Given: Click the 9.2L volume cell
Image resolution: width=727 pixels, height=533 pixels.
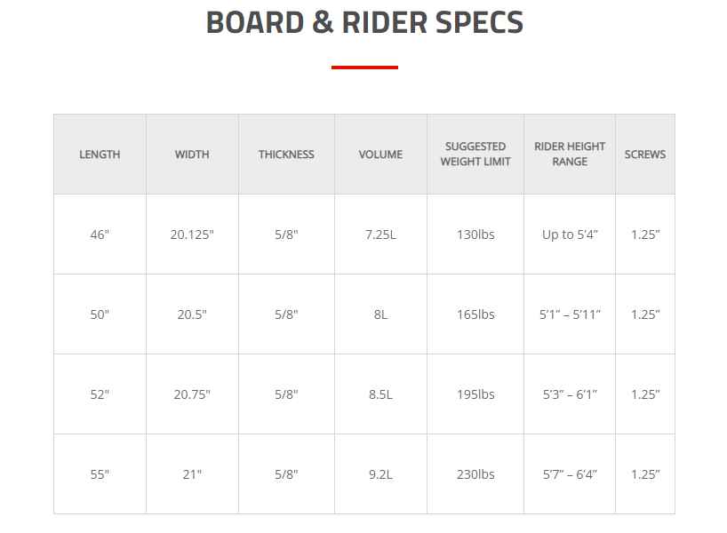Looking at the screenshot, I should [380, 474].
